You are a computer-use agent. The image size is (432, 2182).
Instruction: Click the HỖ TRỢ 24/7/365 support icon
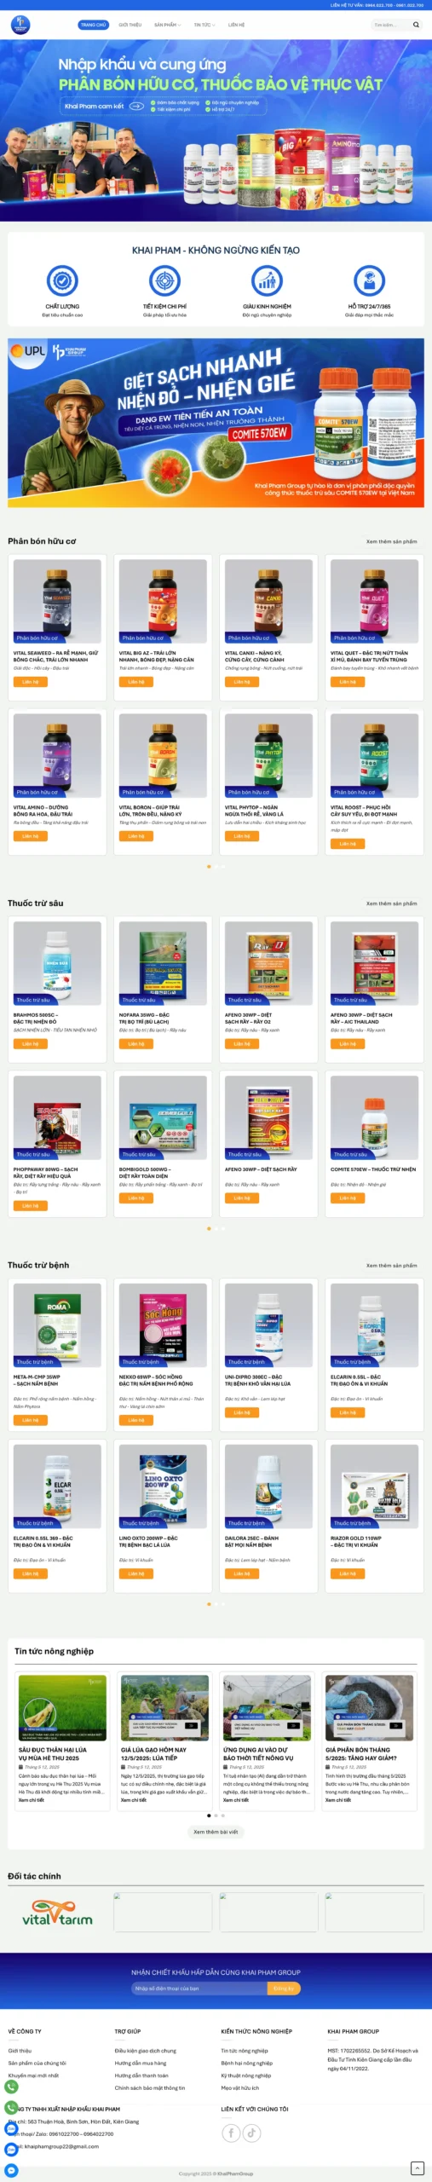click(369, 280)
